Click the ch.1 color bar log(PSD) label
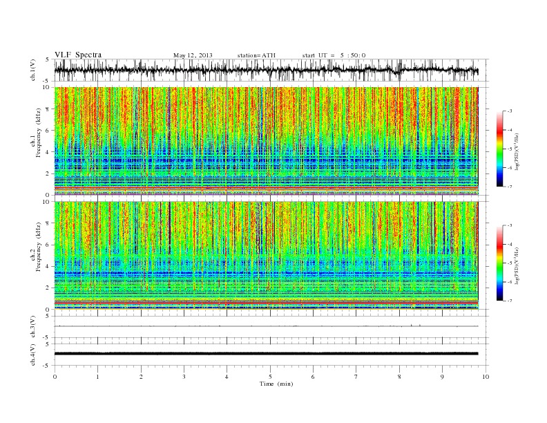The width and height of the screenshot is (547, 423). coord(517,152)
